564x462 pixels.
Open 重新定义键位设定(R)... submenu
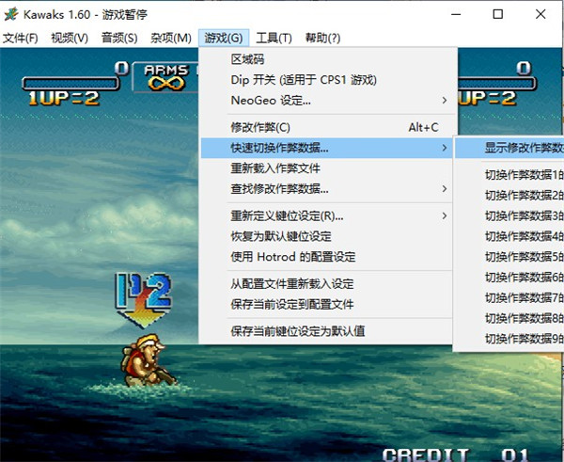pos(326,215)
